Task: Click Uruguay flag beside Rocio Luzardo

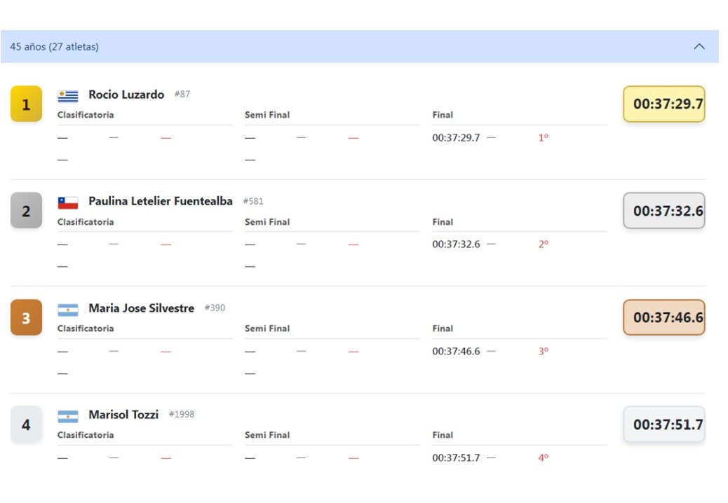Action: coord(68,96)
